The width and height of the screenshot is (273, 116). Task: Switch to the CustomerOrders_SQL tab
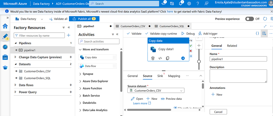(172, 26)
